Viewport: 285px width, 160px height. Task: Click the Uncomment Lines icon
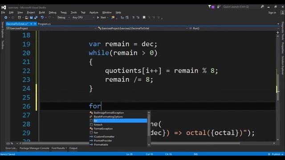(x=138, y=18)
